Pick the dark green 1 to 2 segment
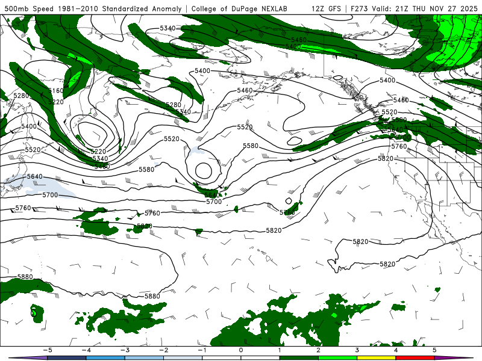Screen dimensions: 482x361 [299, 358]
